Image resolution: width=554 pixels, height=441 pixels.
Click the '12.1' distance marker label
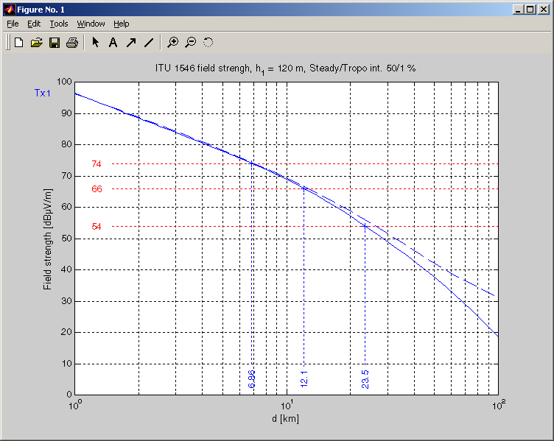304,379
